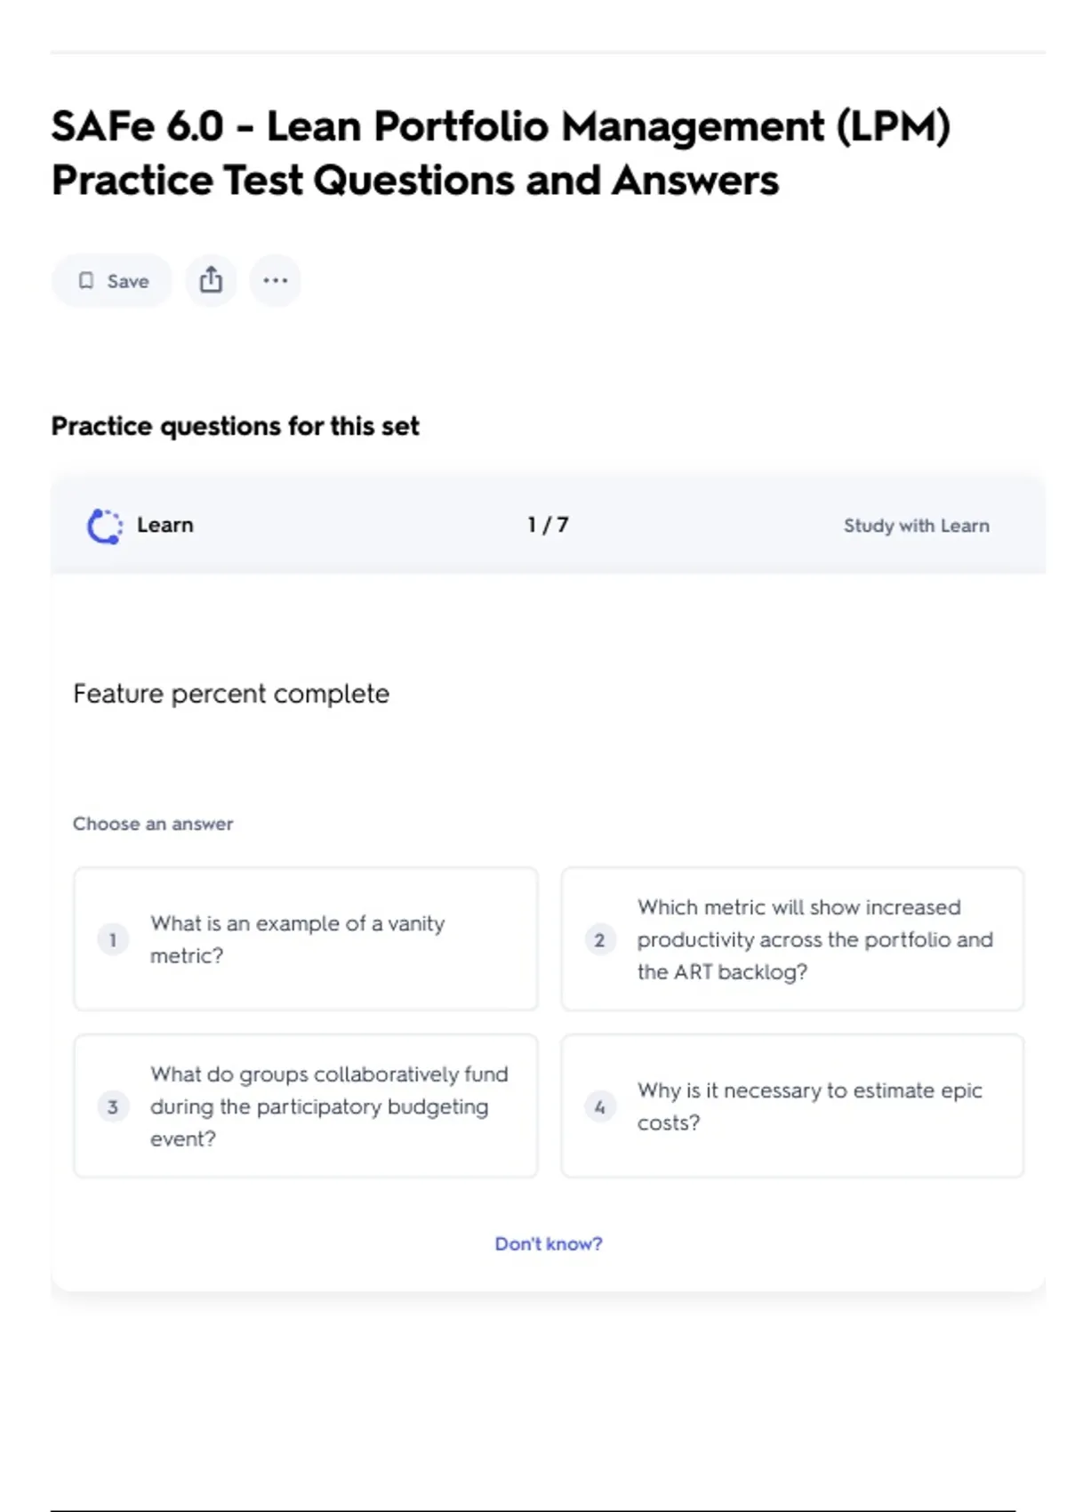Click the "Practice questions for this set" heading
The height and width of the screenshot is (1512, 1067).
pyautogui.click(x=235, y=426)
